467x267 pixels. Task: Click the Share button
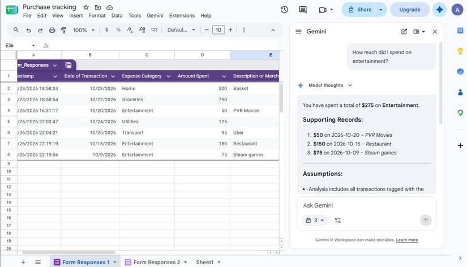(359, 10)
